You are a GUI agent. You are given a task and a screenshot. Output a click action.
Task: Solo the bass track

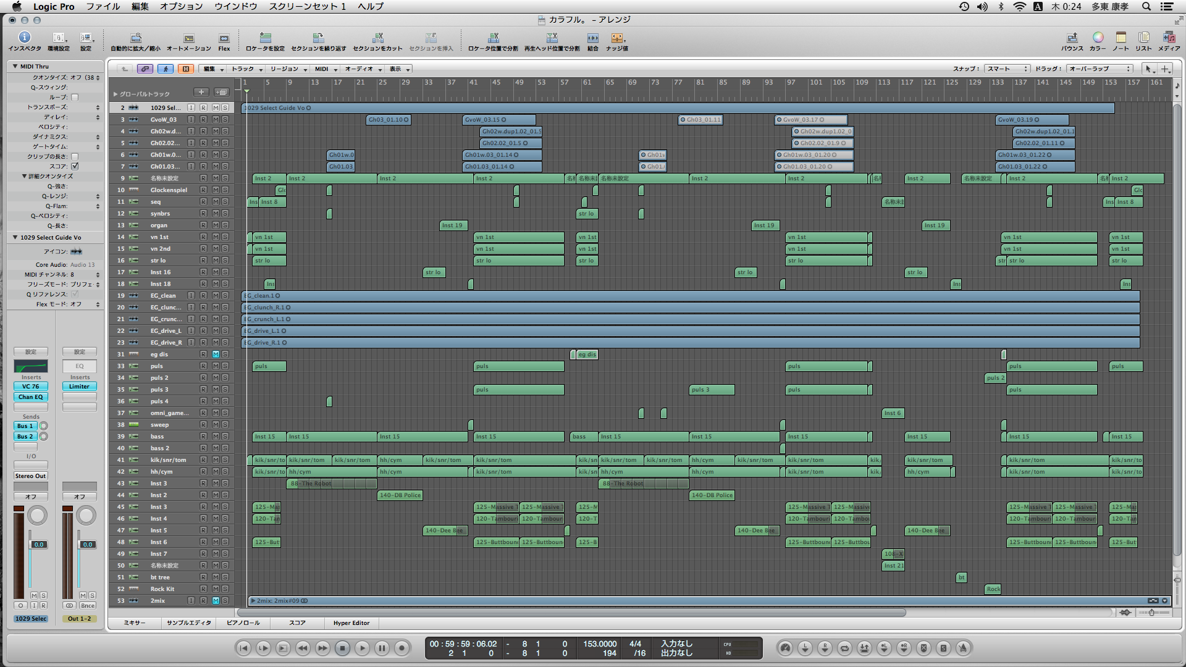click(225, 437)
